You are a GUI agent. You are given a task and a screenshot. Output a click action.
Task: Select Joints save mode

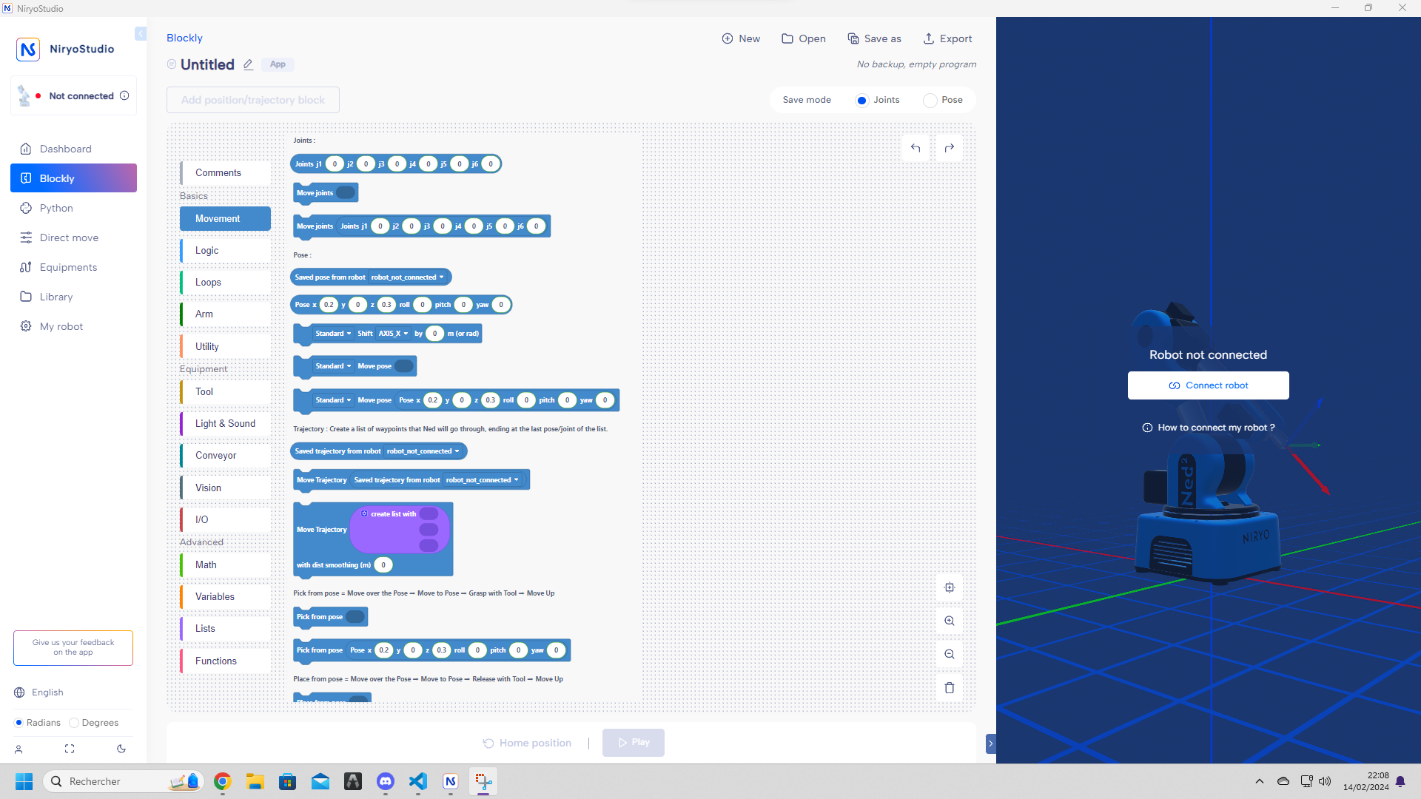point(861,101)
